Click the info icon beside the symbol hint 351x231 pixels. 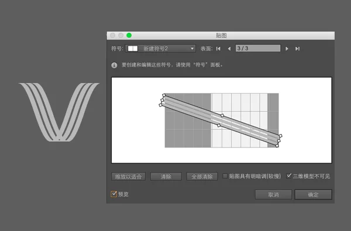(114, 65)
